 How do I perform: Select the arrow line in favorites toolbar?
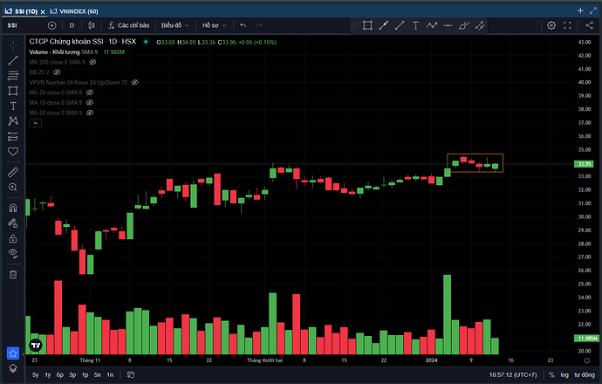click(x=383, y=25)
